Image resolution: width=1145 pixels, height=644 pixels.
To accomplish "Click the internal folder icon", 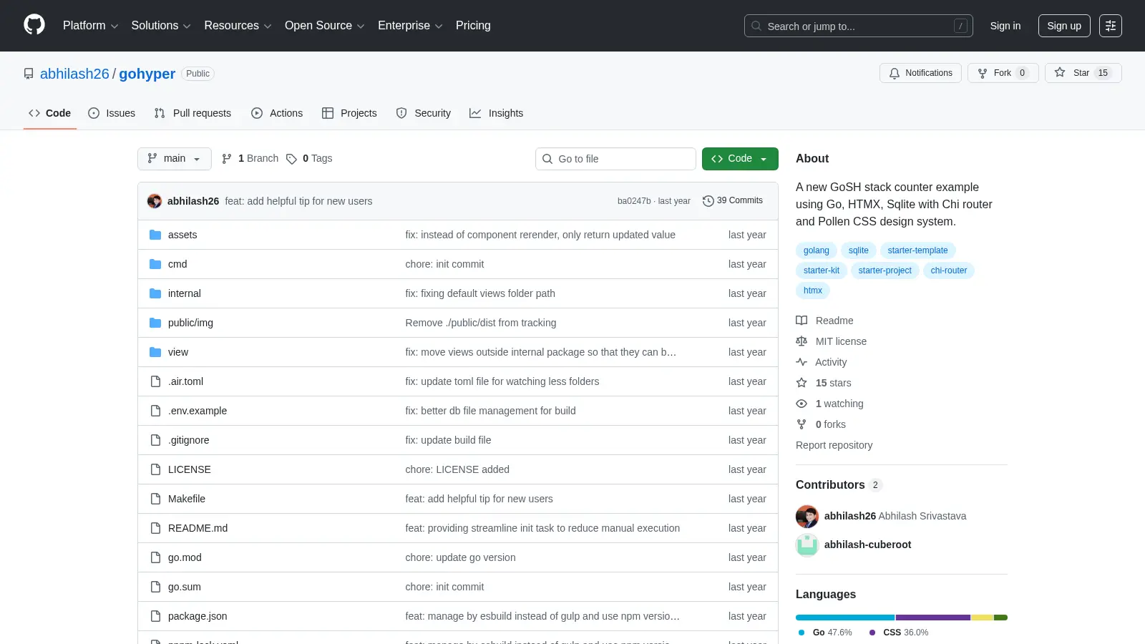I will (x=155, y=293).
